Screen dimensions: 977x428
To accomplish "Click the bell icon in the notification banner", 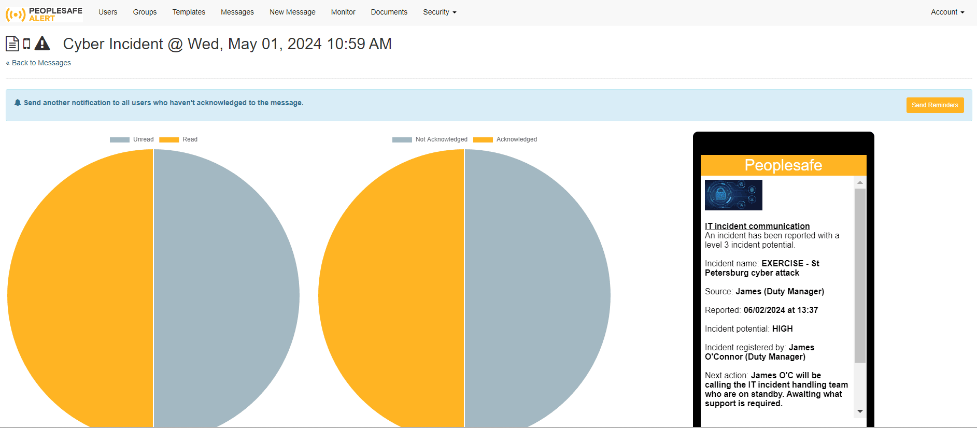I will pos(18,103).
